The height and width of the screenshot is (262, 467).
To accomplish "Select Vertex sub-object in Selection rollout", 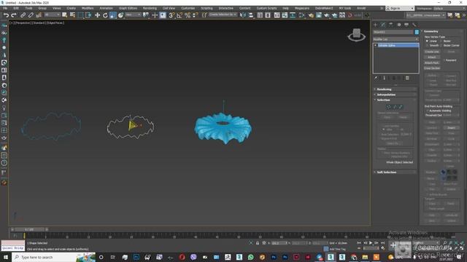I will (389, 107).
